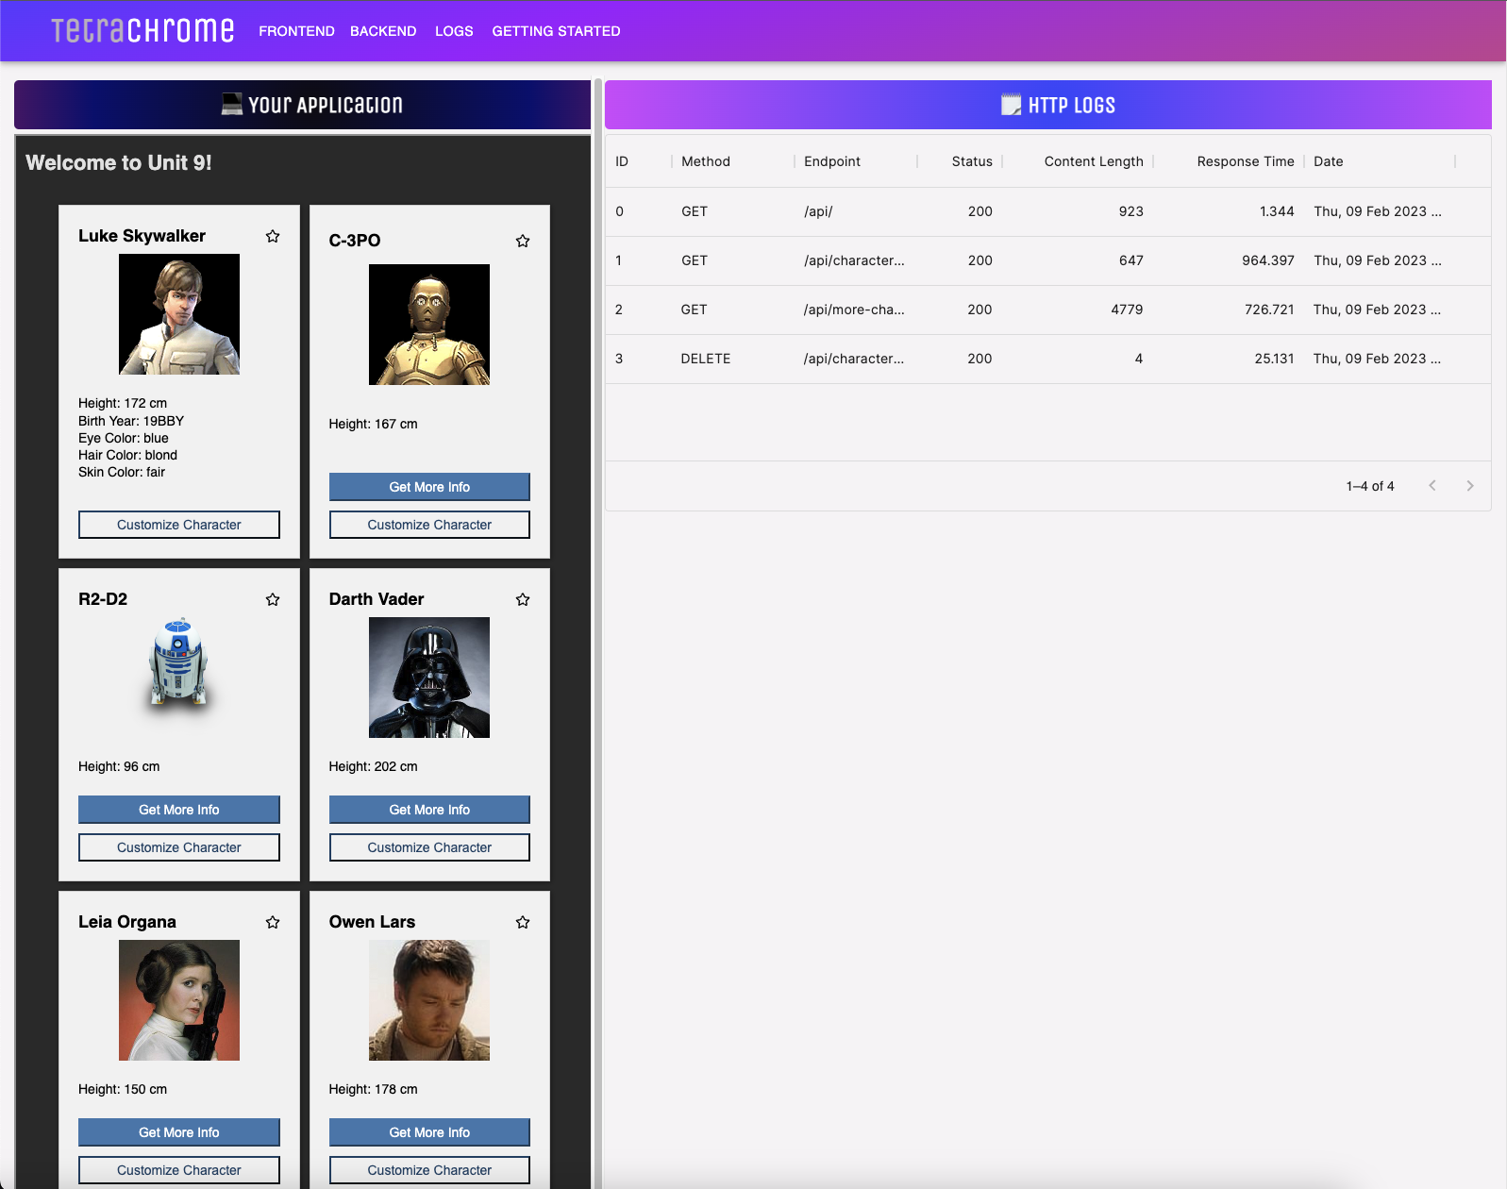Click the star on Leia Organa card

pyautogui.click(x=273, y=922)
